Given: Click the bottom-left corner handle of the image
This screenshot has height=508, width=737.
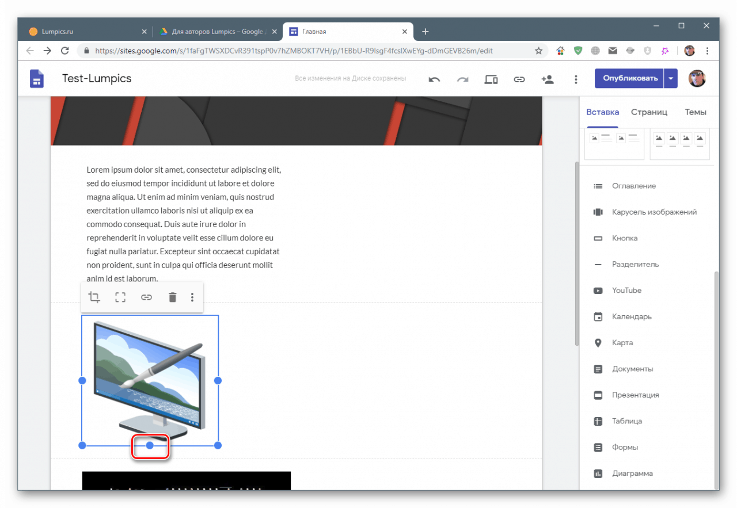Looking at the screenshot, I should coord(82,445).
